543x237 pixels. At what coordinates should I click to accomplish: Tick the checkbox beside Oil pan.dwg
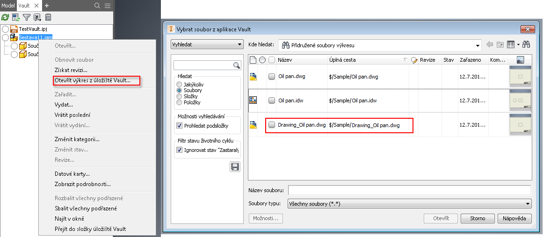coord(272,77)
